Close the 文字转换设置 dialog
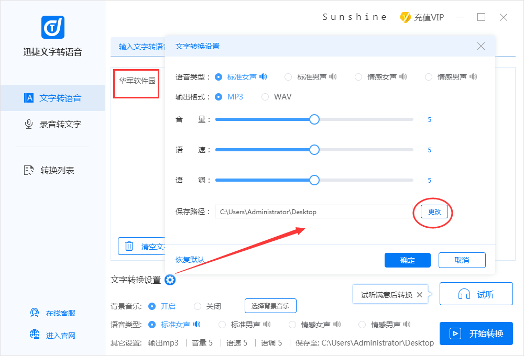This screenshot has height=356, width=524. [481, 46]
